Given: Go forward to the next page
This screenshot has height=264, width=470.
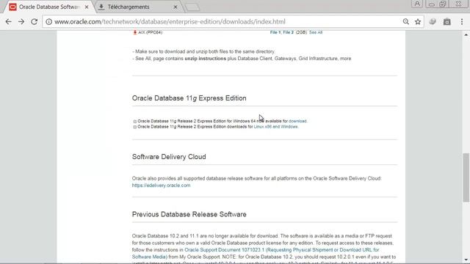Looking at the screenshot, I should pos(21,21).
